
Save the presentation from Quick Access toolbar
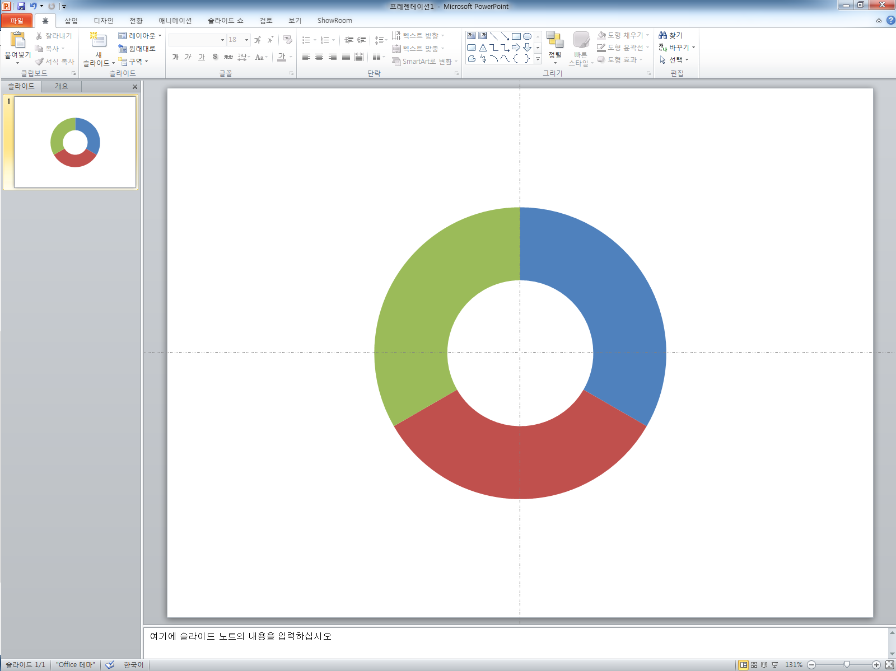21,6
